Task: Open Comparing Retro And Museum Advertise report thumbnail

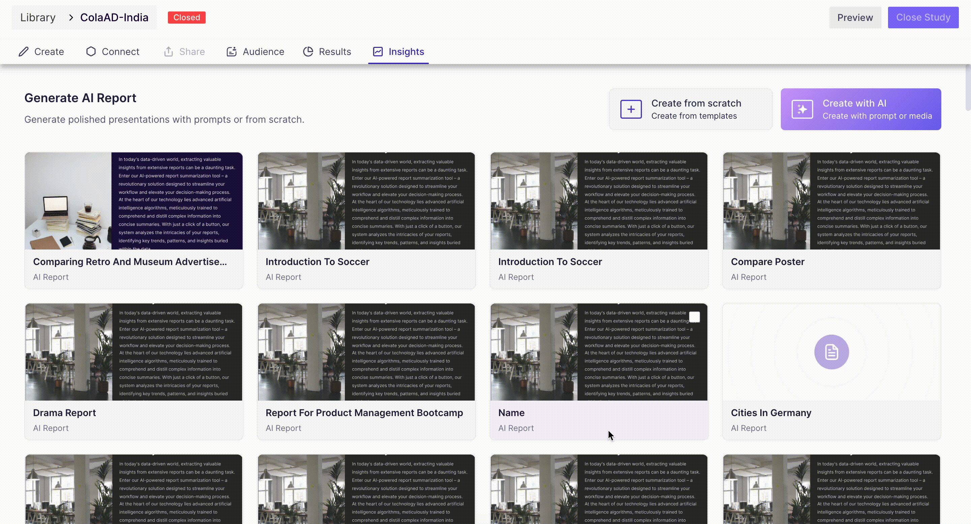Action: (x=134, y=201)
